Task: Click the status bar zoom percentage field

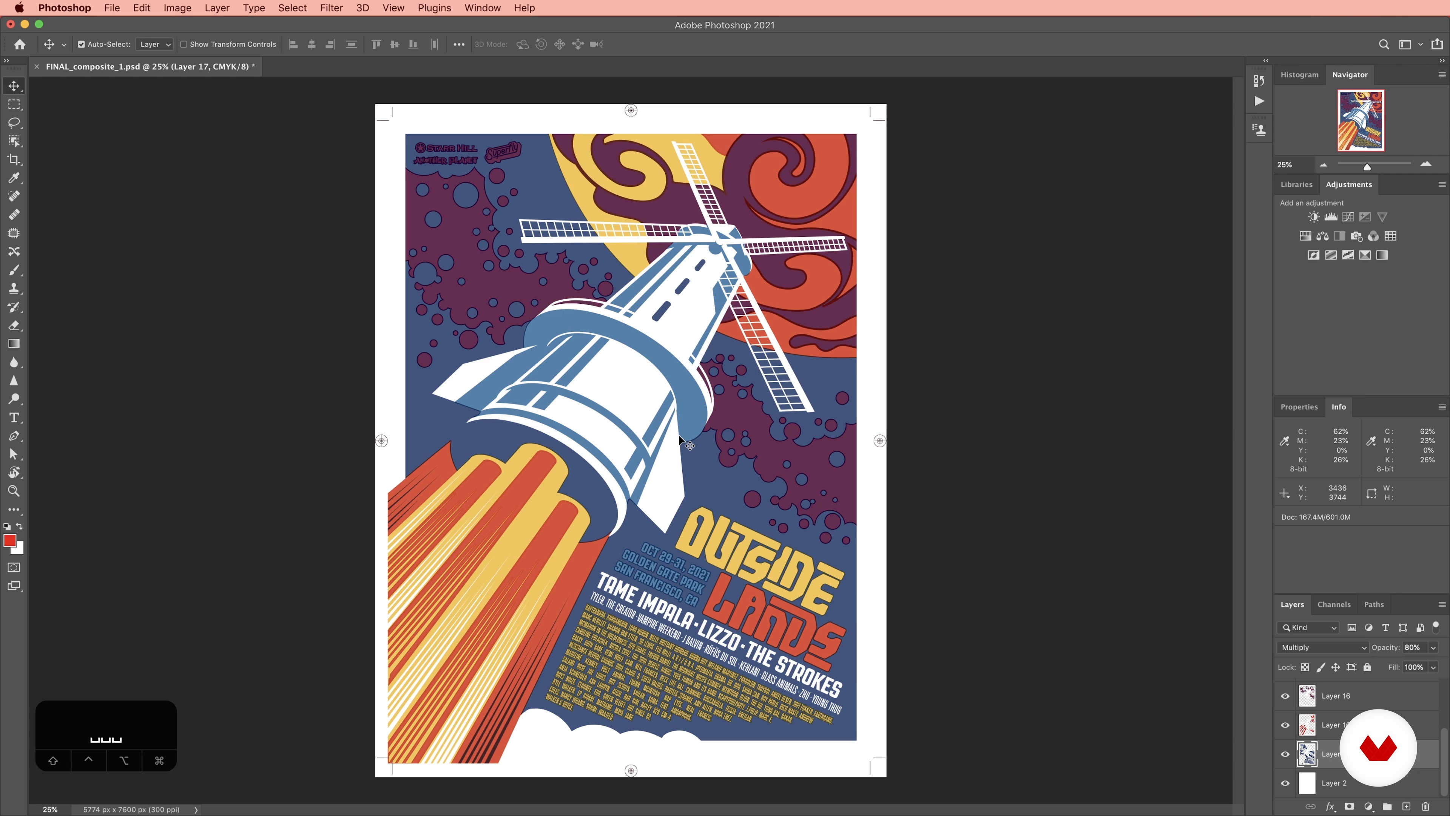Action: click(x=49, y=810)
